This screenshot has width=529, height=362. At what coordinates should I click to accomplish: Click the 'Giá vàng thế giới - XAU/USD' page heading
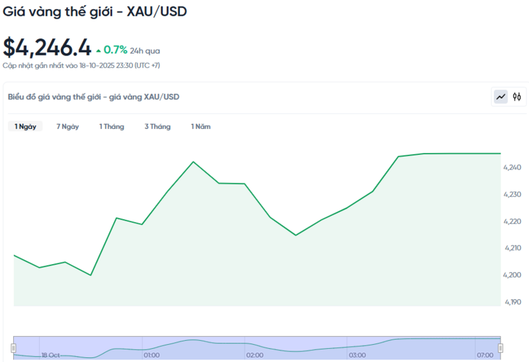[x=95, y=13]
